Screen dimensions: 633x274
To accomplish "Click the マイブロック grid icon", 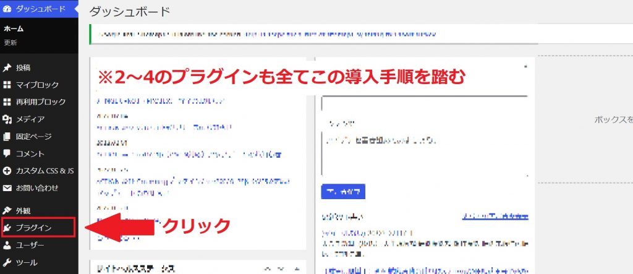I will pos(7,85).
